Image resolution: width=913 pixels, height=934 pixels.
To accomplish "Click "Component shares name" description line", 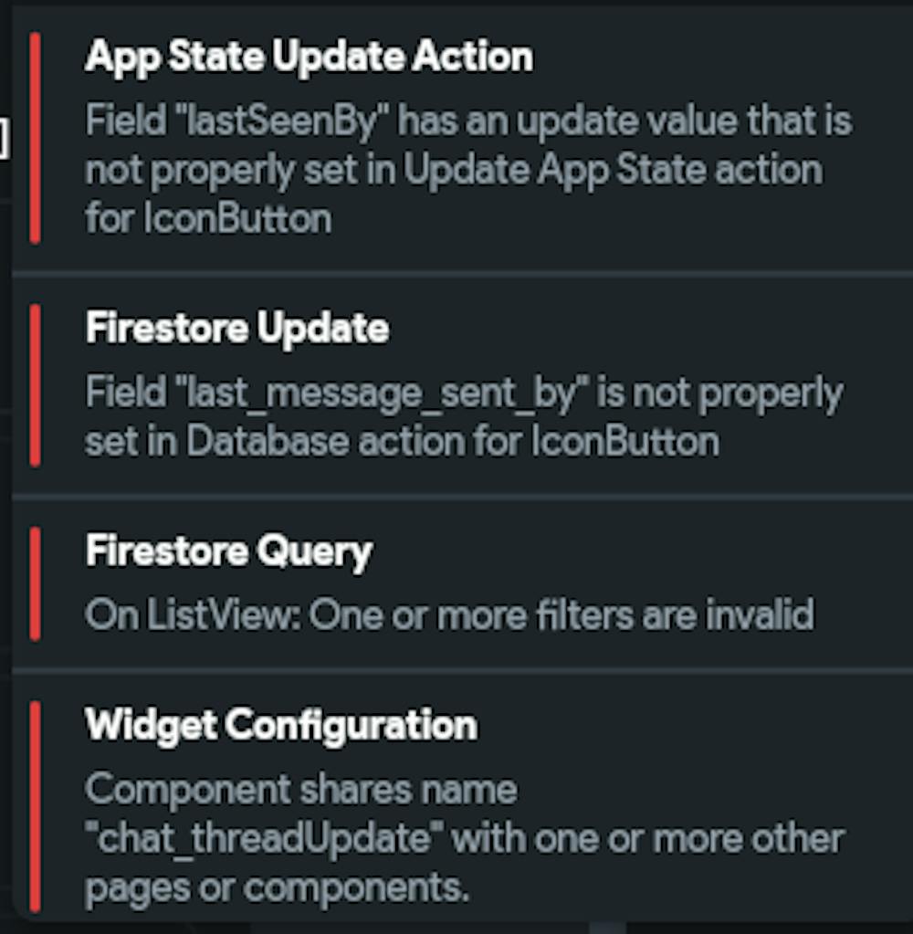I will (x=301, y=789).
